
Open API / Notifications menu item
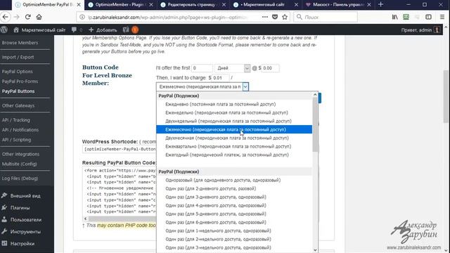(20, 130)
